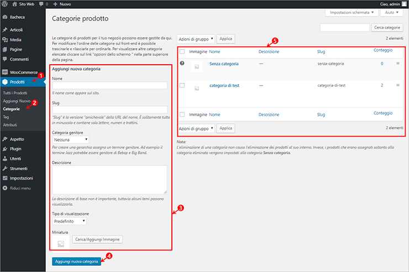Click the plus Nuovo icon

pos(55,4)
